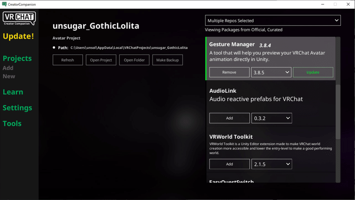Click the CreatorCompanion title bar app icon
This screenshot has height=200, width=355.
[x=4, y=4]
